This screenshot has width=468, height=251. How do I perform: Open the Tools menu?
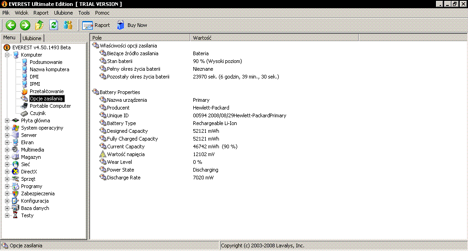click(84, 13)
